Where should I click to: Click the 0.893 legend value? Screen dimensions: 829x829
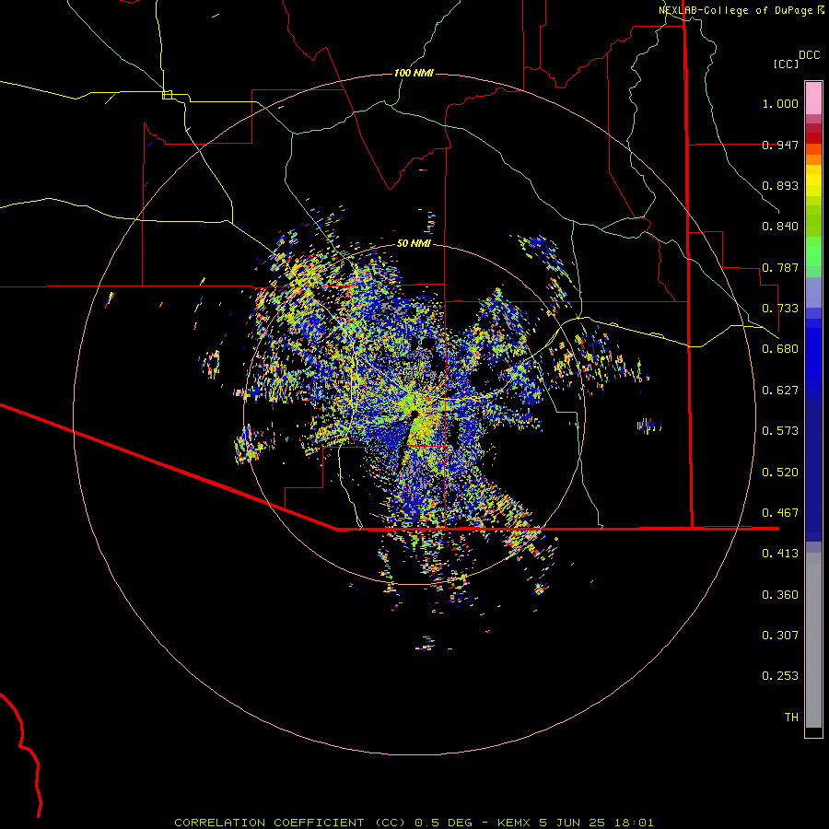coord(780,185)
